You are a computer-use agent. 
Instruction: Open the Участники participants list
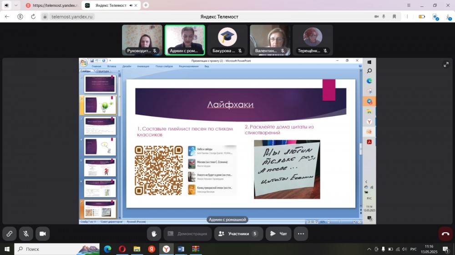[x=238, y=234]
